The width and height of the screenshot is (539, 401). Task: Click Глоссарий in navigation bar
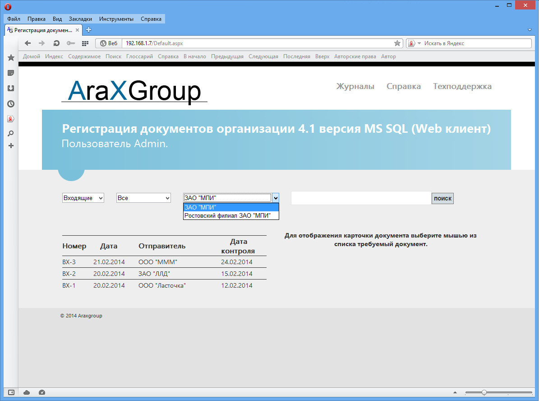pyautogui.click(x=139, y=56)
